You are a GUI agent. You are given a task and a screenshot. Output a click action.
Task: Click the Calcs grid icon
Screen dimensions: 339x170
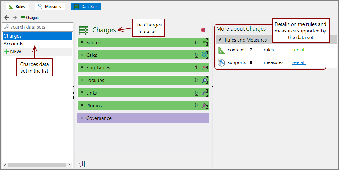205,55
